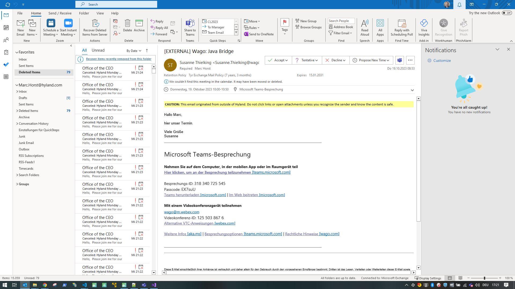515x289 pixels.
Task: Toggle Try the new Outlook switch
Action: 507,13
